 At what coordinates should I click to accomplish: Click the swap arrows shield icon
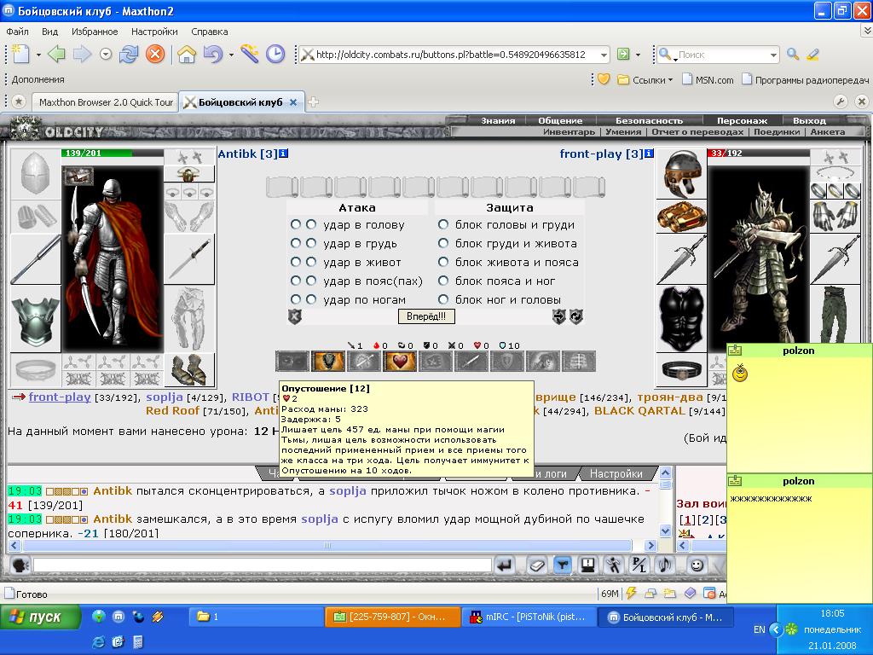pos(558,316)
